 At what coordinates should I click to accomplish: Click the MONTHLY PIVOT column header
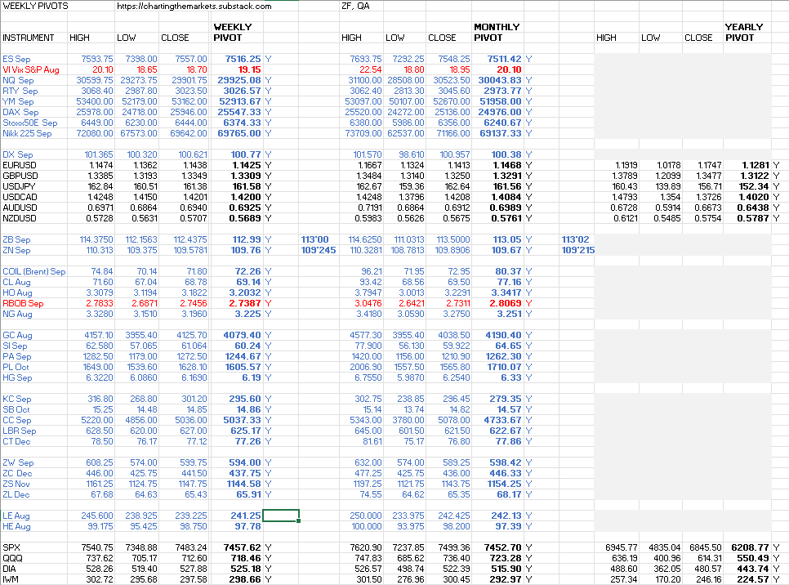tap(497, 32)
